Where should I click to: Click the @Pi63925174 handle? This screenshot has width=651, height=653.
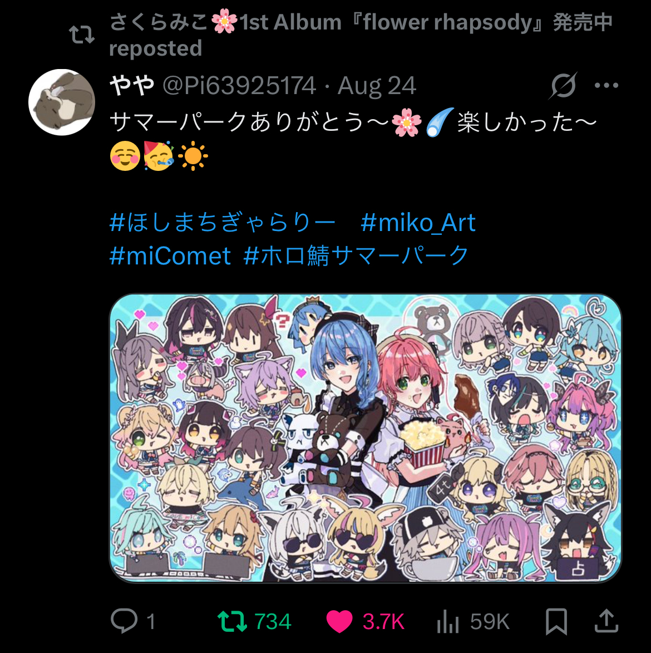[239, 86]
